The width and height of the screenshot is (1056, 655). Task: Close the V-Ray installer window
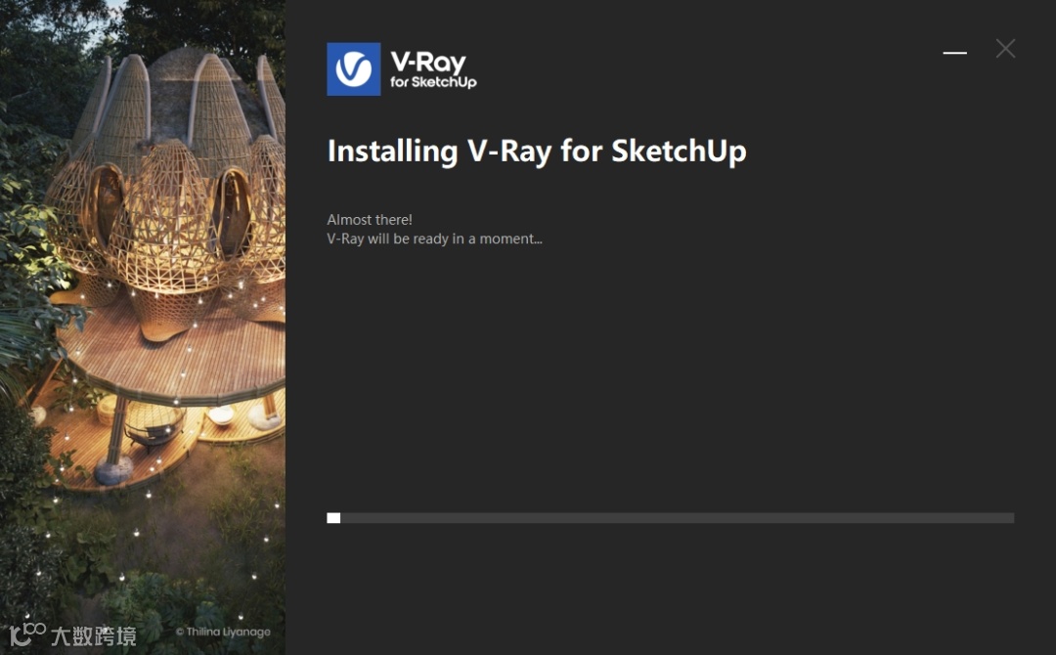pyautogui.click(x=1005, y=49)
